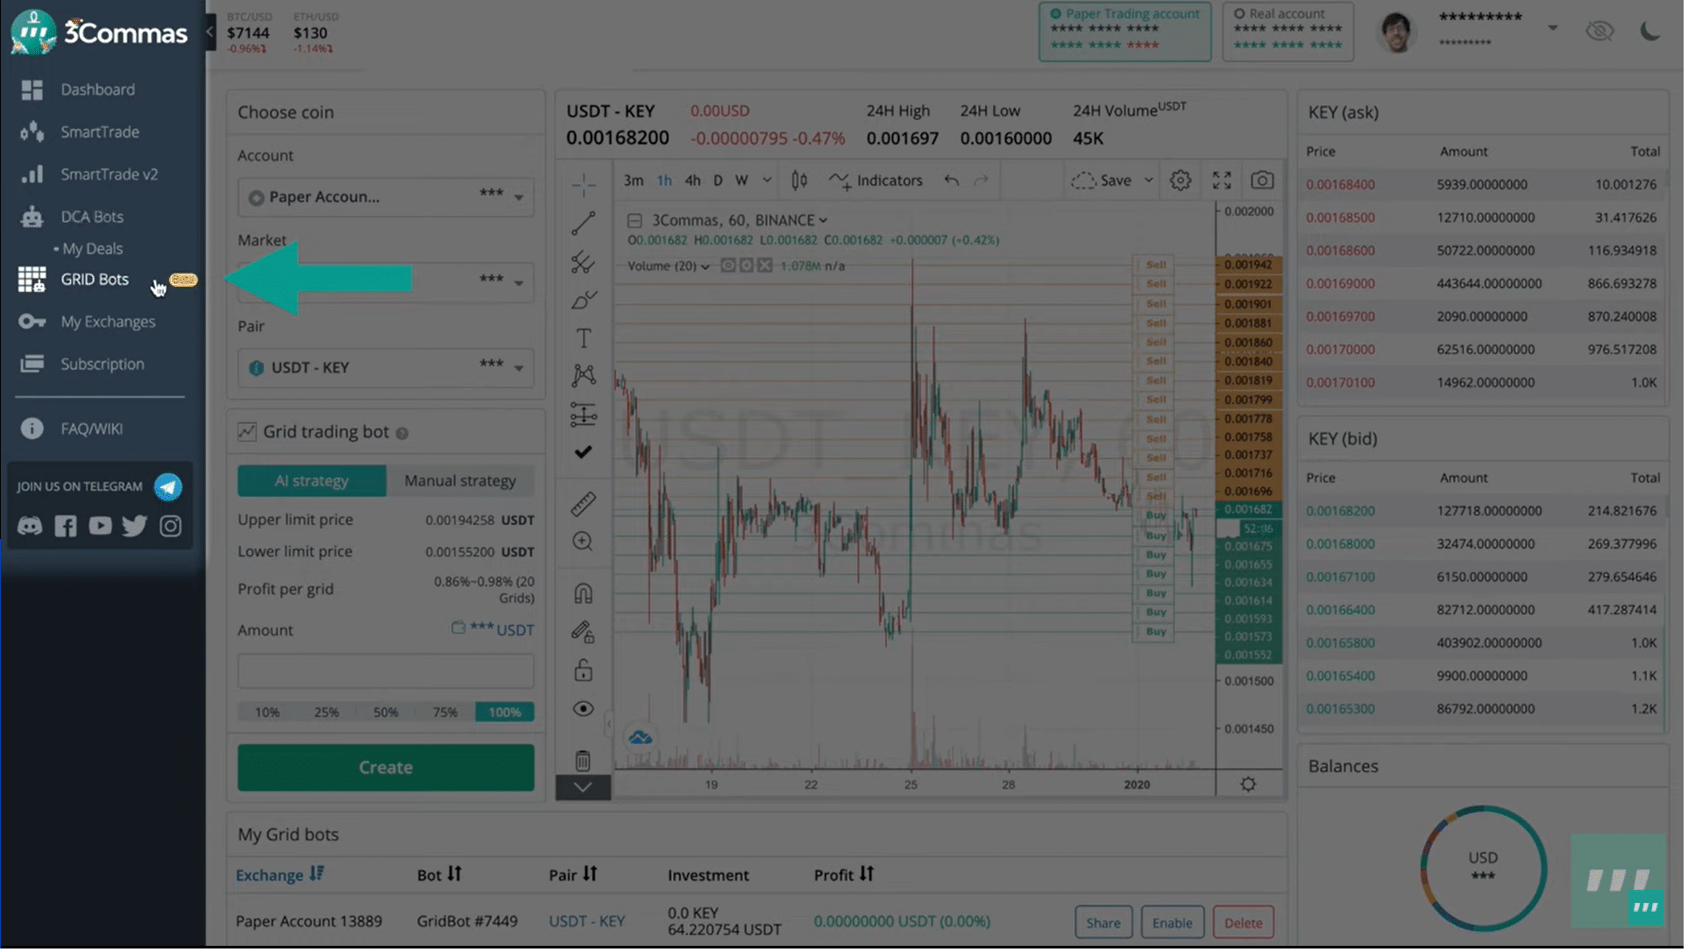Open the Discord social icon
This screenshot has width=1688, height=952.
[30, 526]
